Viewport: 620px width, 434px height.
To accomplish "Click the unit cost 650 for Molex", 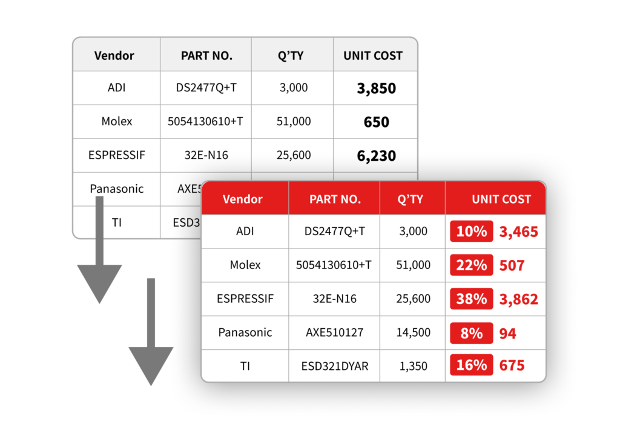I will [x=375, y=121].
